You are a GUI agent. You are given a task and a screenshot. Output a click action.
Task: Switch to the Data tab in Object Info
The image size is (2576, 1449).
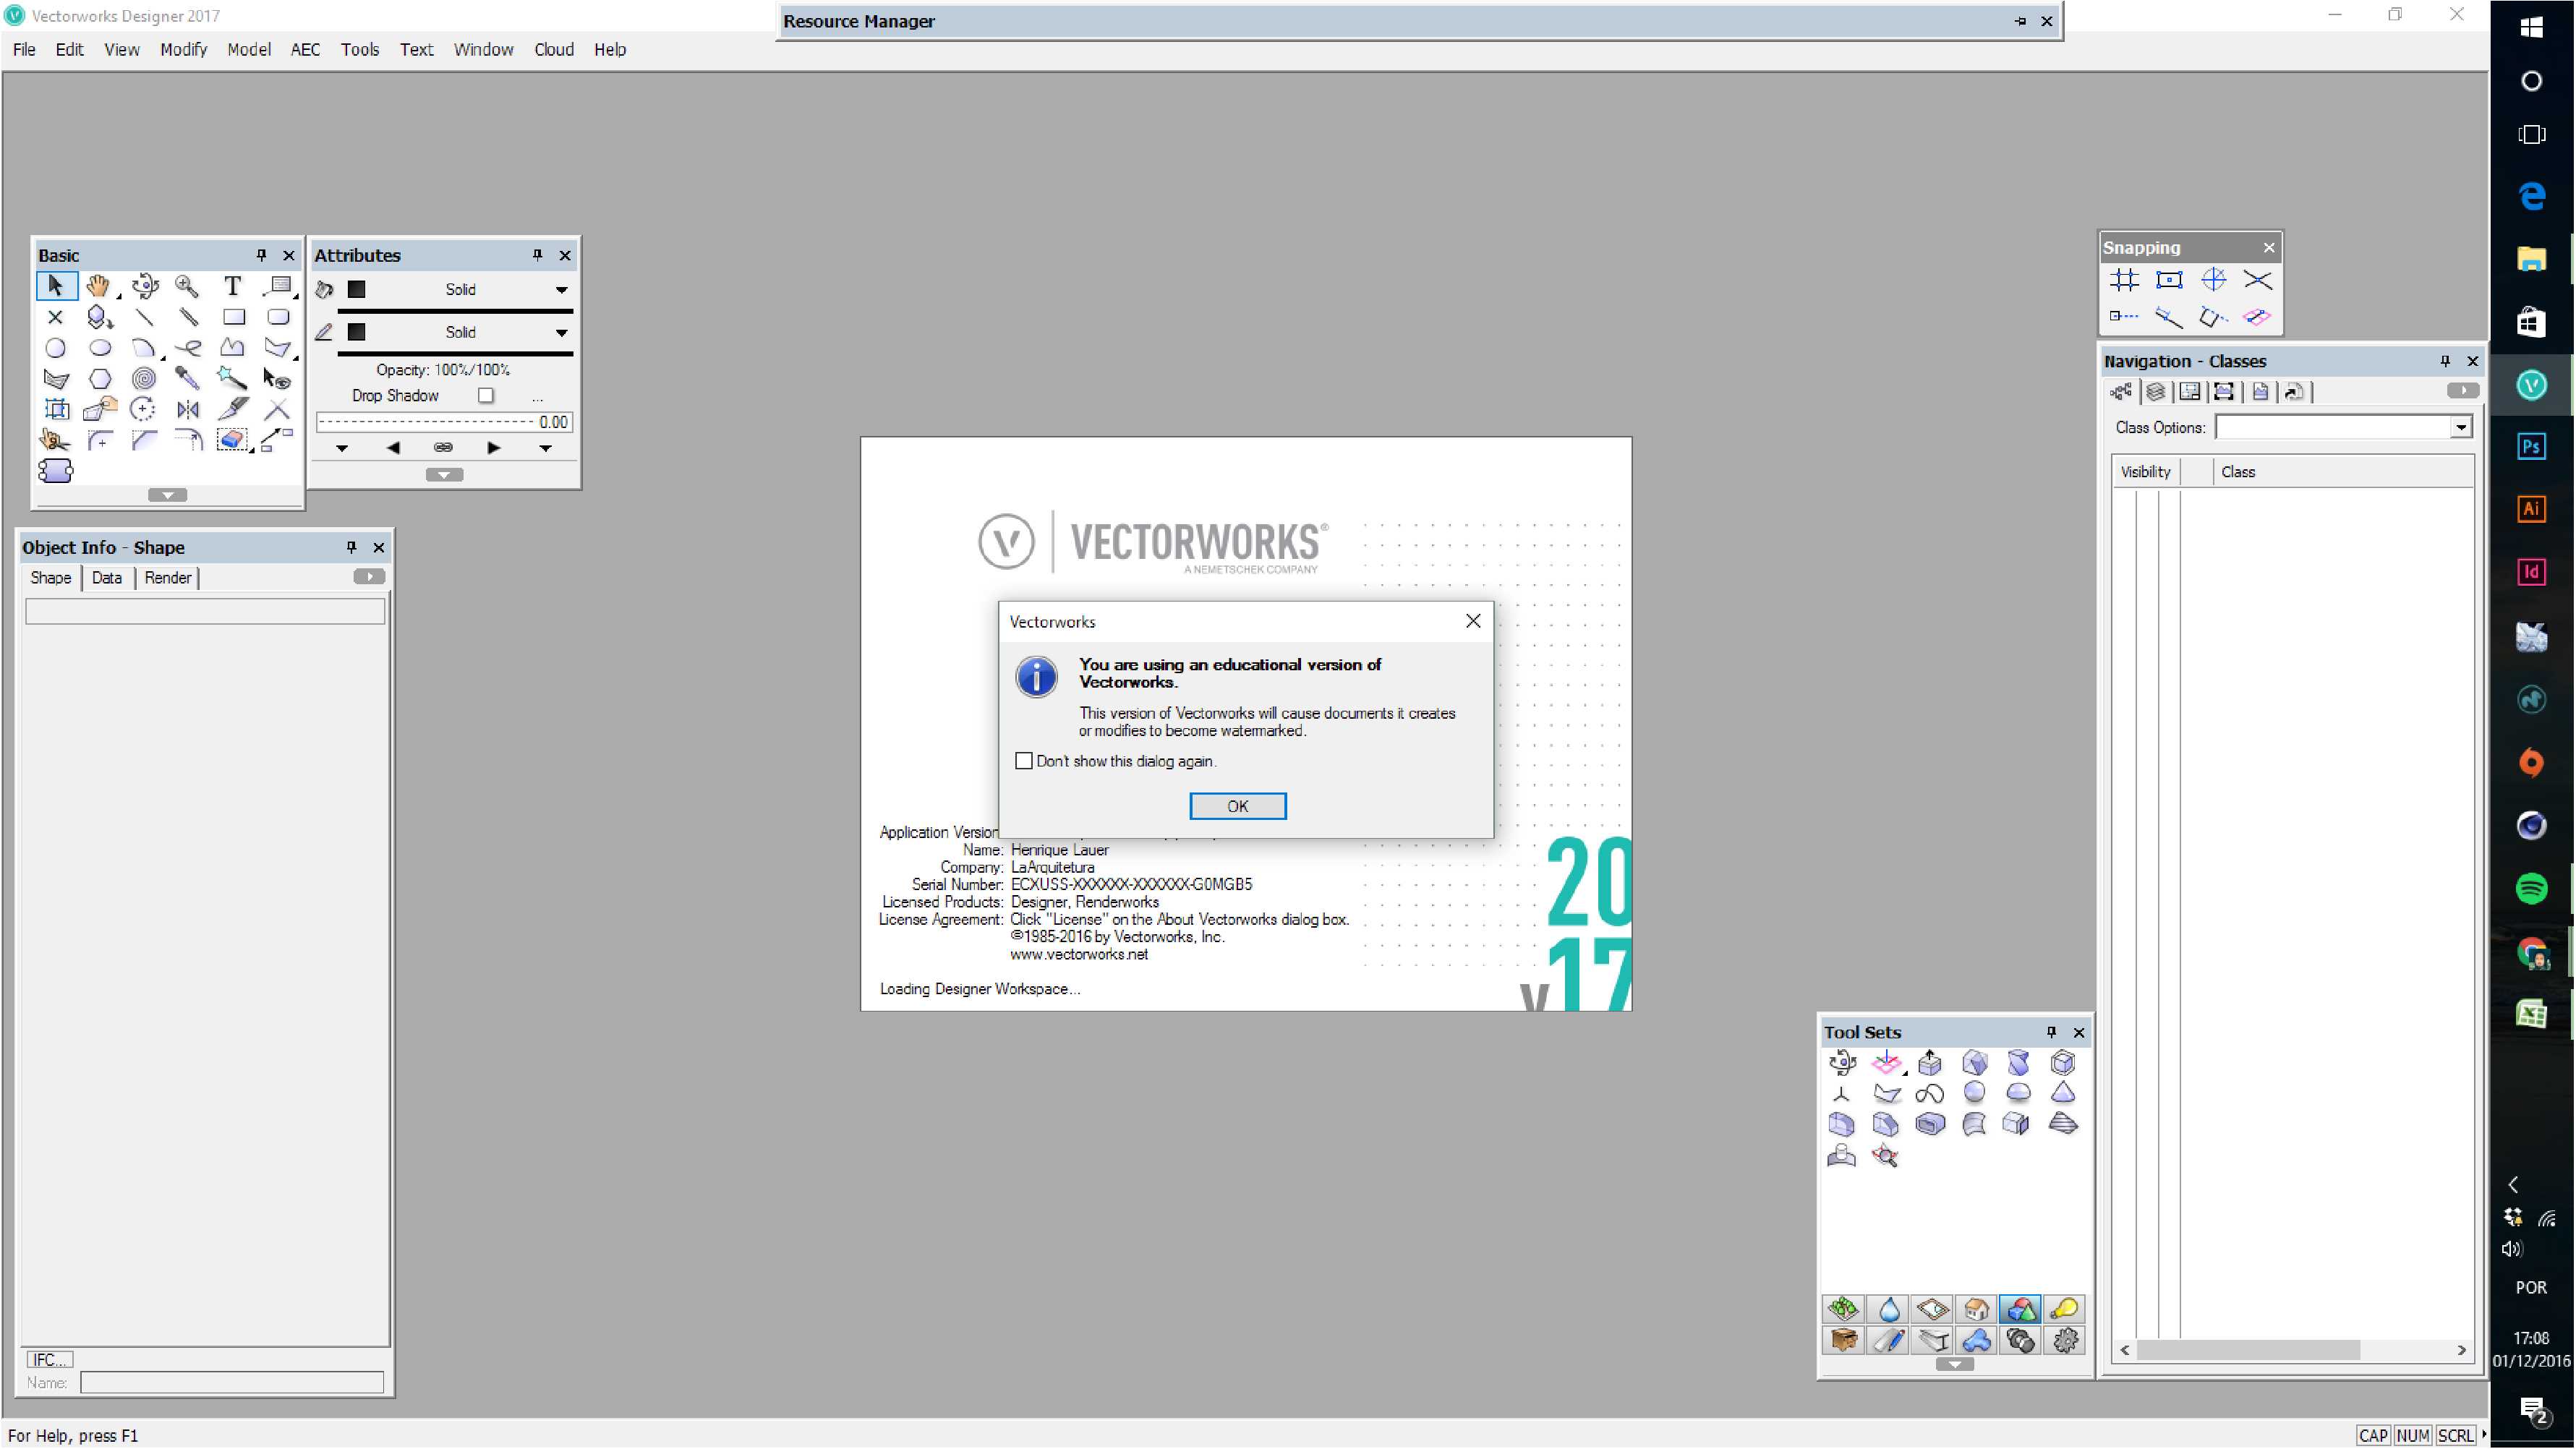[106, 577]
